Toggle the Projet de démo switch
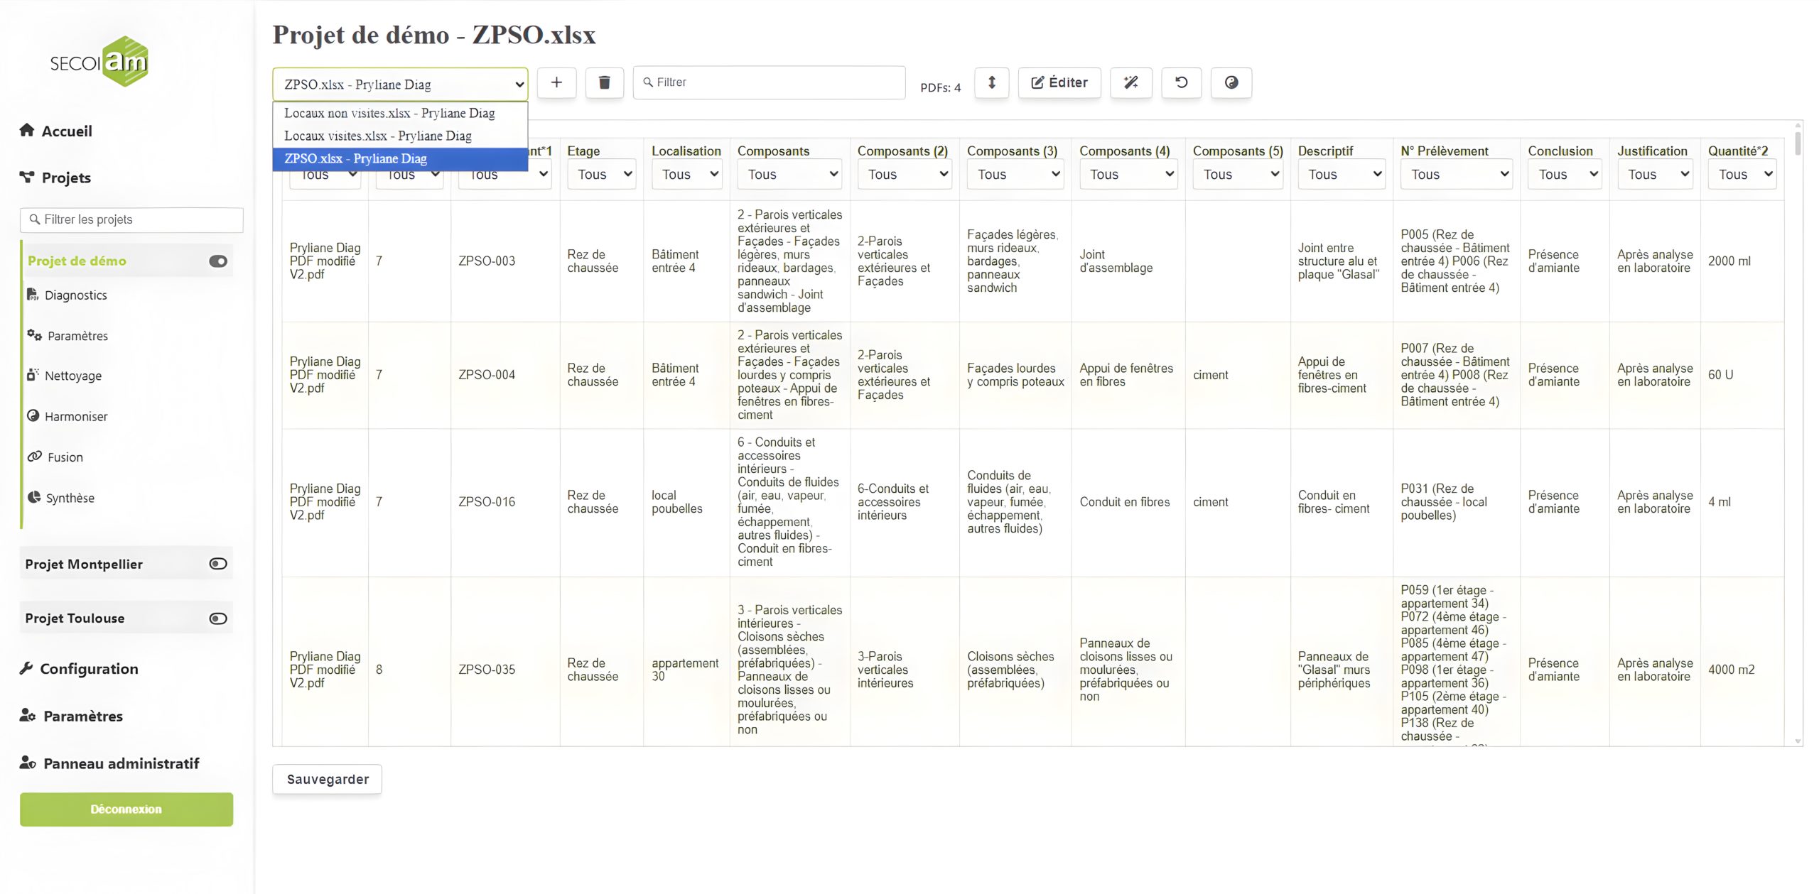This screenshot has width=1819, height=894. (218, 261)
